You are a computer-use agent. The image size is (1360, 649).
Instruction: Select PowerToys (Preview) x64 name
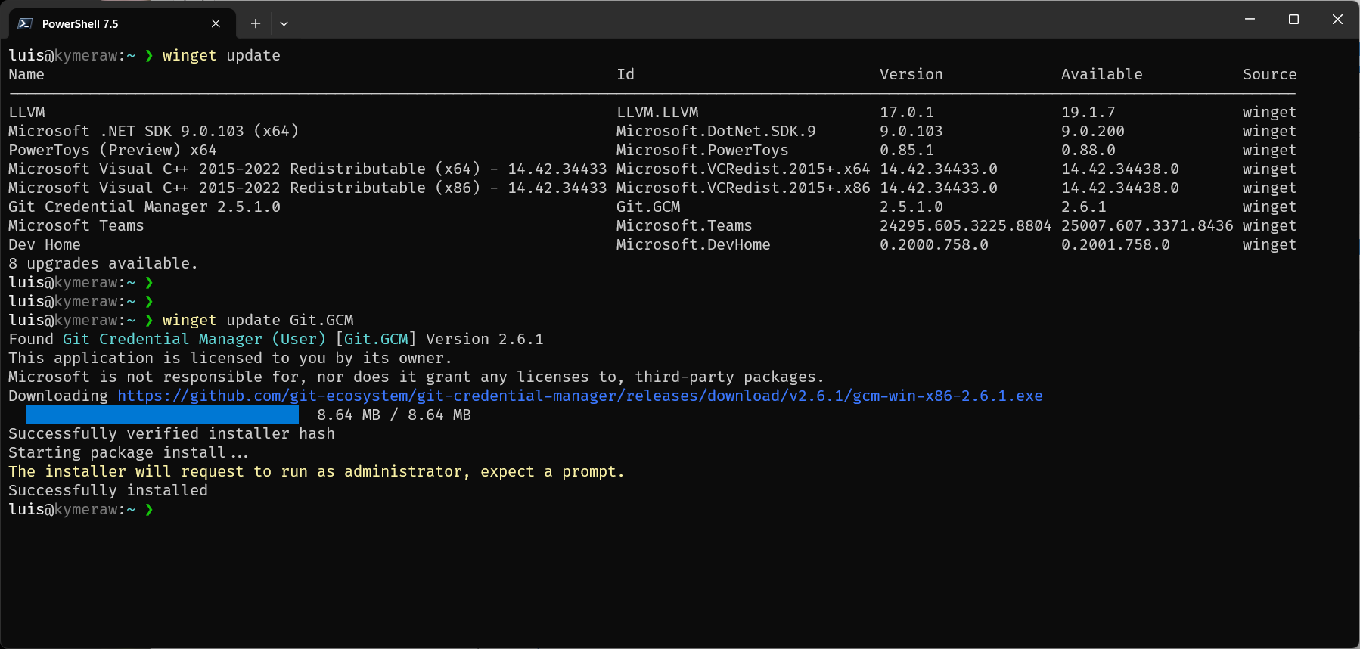pos(113,150)
